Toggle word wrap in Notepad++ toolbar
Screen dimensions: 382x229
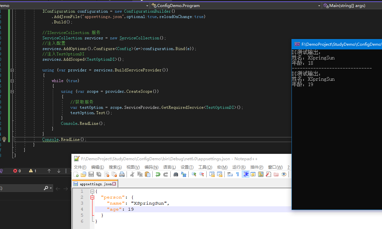point(230,174)
